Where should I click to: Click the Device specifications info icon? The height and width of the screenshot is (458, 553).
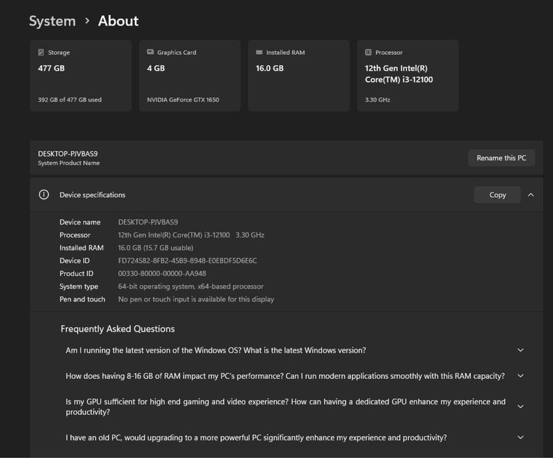click(x=44, y=194)
